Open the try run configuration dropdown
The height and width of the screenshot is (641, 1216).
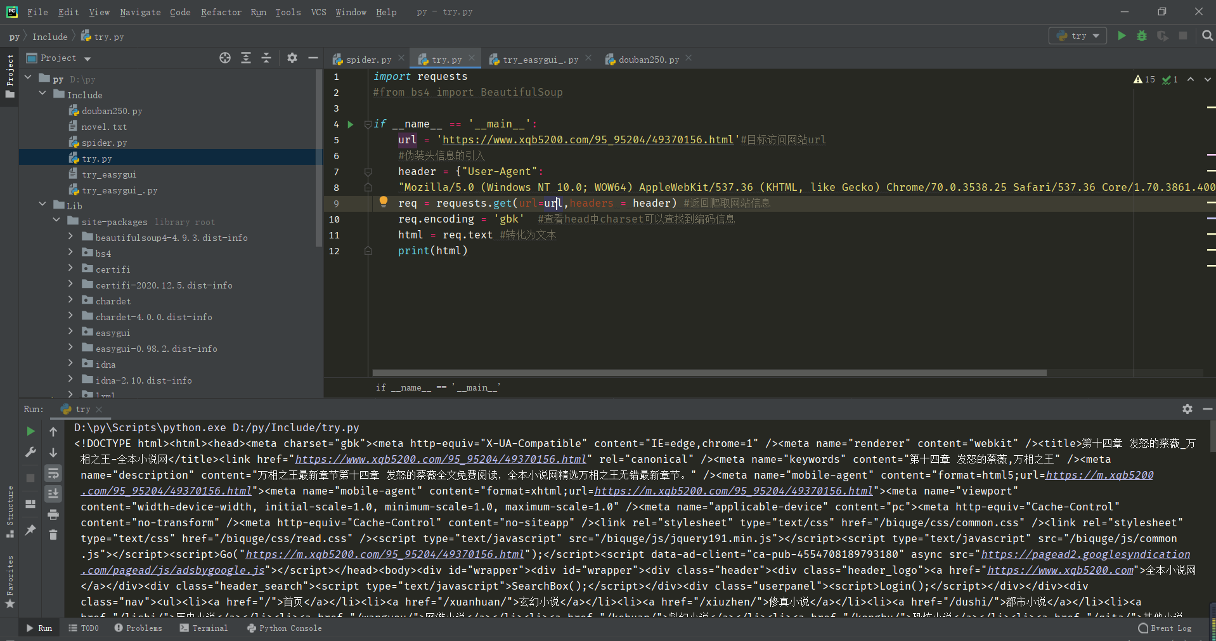(1078, 36)
